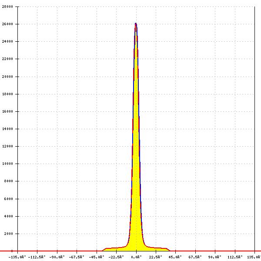Click the 22000 y-axis label
The width and height of the screenshot is (261, 261).
point(7,59)
